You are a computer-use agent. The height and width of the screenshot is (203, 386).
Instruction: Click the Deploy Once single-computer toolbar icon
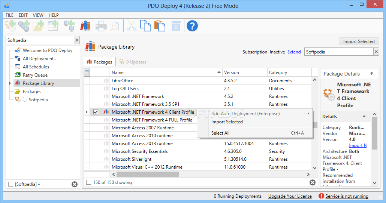click(69, 25)
